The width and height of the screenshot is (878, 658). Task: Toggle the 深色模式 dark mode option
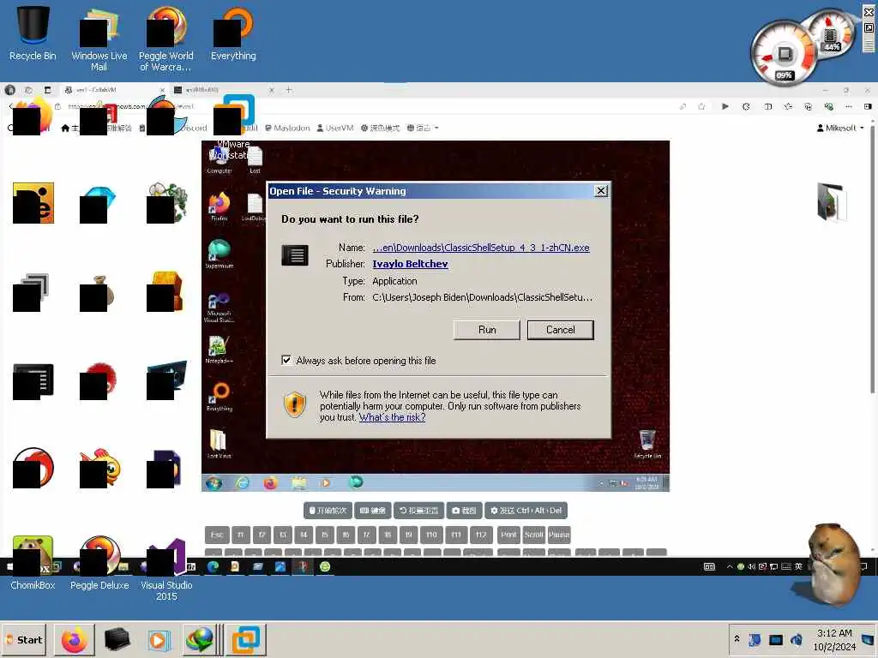(x=380, y=128)
